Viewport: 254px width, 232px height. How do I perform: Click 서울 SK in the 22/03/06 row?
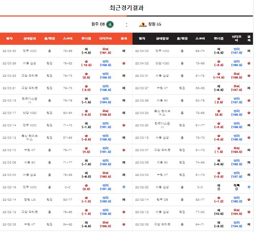point(30,162)
